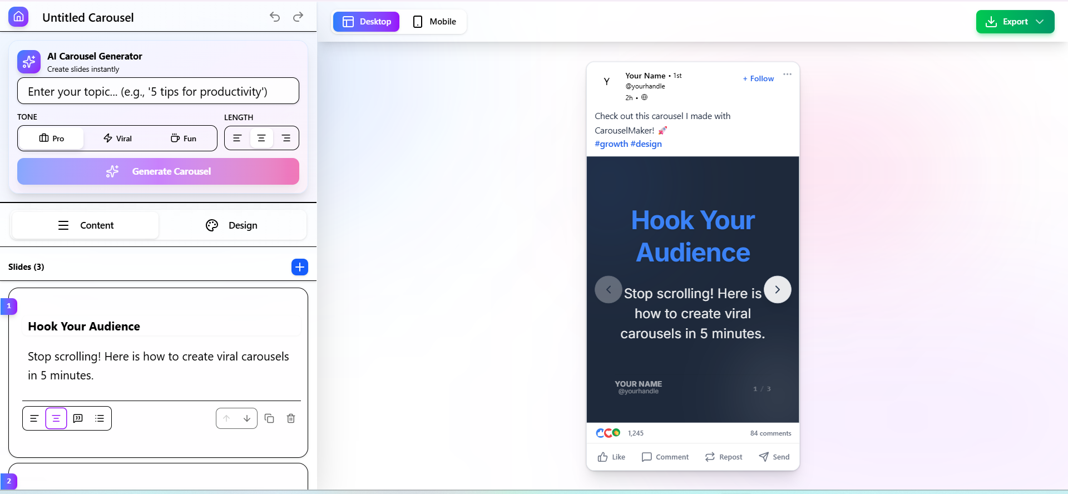
Task: Switch the preview to Mobile
Action: tap(434, 22)
